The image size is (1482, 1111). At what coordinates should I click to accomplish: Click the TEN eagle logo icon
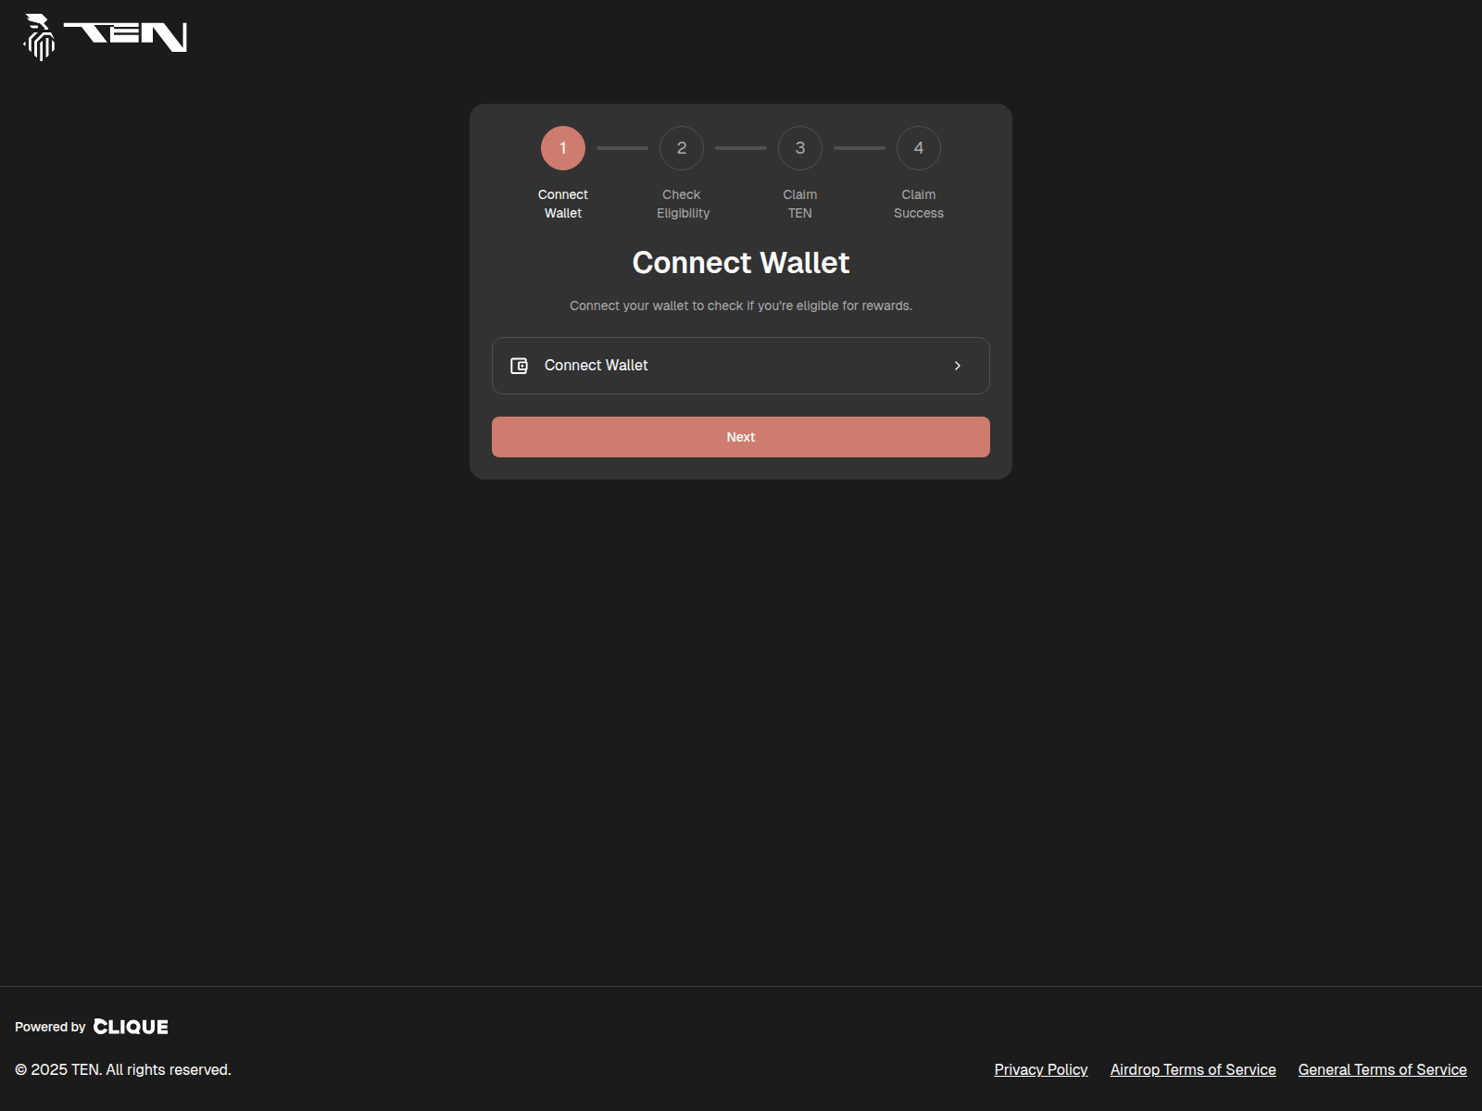coord(39,38)
